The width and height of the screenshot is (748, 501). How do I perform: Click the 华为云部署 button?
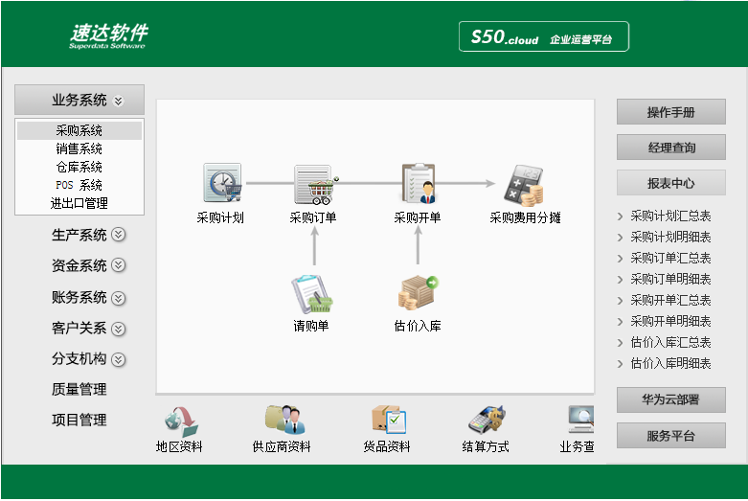point(670,399)
